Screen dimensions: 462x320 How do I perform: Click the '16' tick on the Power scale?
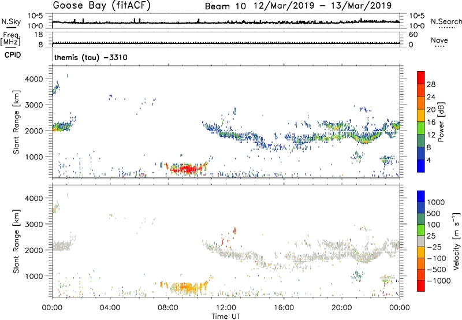[x=431, y=122]
